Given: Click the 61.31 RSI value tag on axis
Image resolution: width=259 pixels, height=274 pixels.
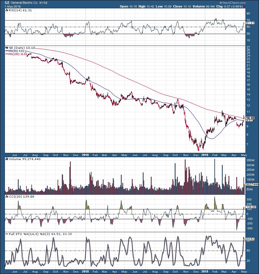Looking at the screenshot, I should (250, 23).
